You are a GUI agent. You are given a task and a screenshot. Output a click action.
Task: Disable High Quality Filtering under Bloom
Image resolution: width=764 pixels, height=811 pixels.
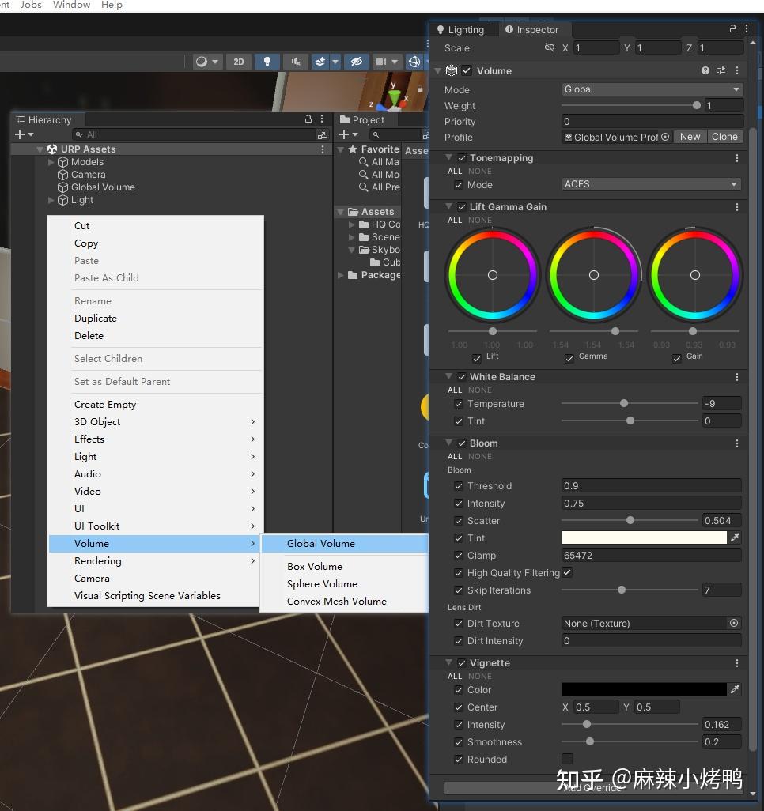pyautogui.click(x=568, y=573)
